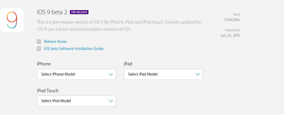Expand the Select iPad Model dropdown
The width and height of the screenshot is (284, 115).
click(163, 74)
